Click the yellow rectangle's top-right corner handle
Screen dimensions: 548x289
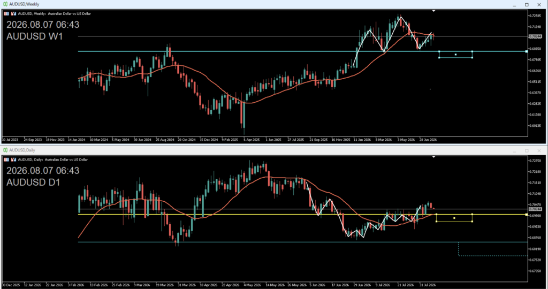[472, 215]
